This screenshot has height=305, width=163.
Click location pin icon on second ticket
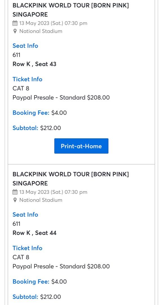(15, 200)
